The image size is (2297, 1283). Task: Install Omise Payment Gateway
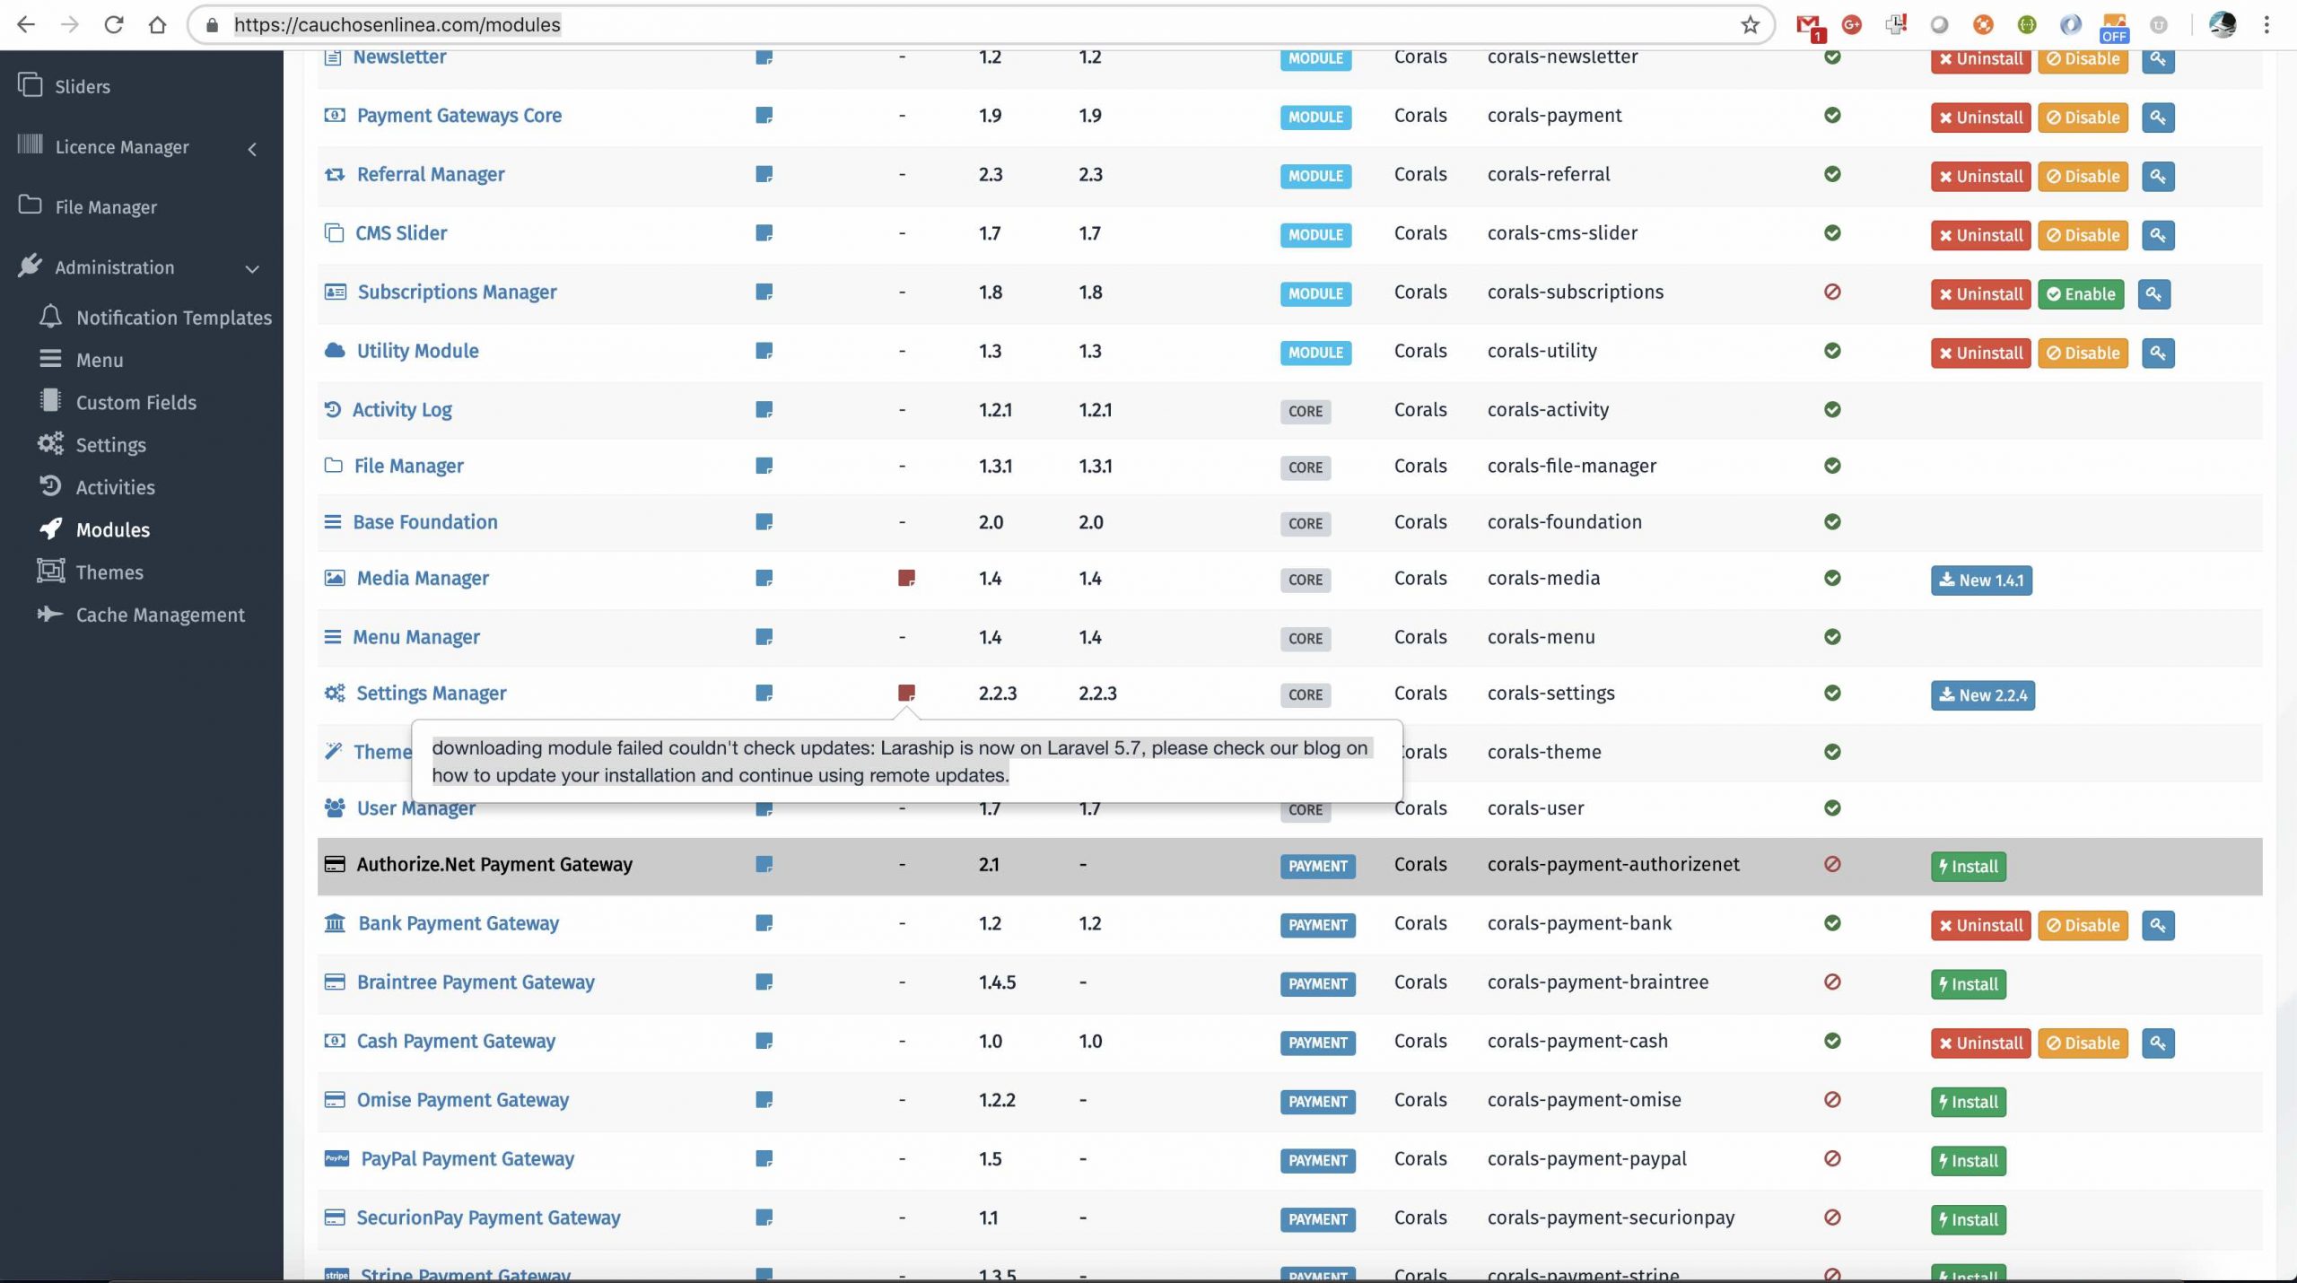coord(1969,1103)
